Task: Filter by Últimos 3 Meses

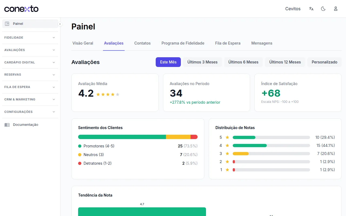Action: (x=202, y=62)
